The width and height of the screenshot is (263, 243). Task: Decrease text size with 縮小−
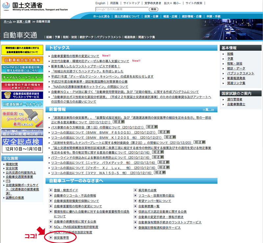(185, 3)
